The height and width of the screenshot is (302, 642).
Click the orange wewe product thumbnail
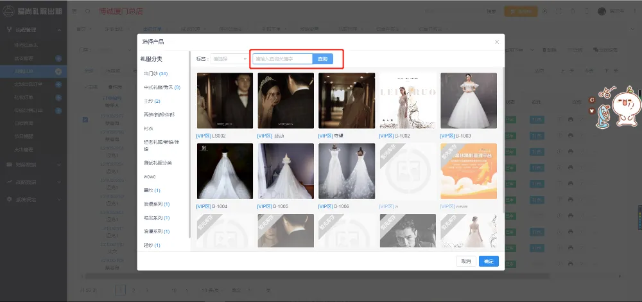click(x=468, y=172)
